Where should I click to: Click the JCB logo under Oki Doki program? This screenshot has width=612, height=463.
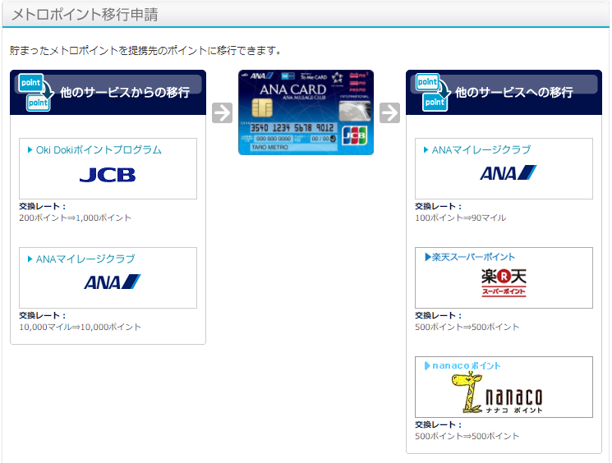click(108, 175)
